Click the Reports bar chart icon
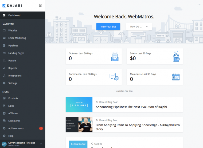This screenshot has width=203, height=148. pyautogui.click(x=4, y=68)
